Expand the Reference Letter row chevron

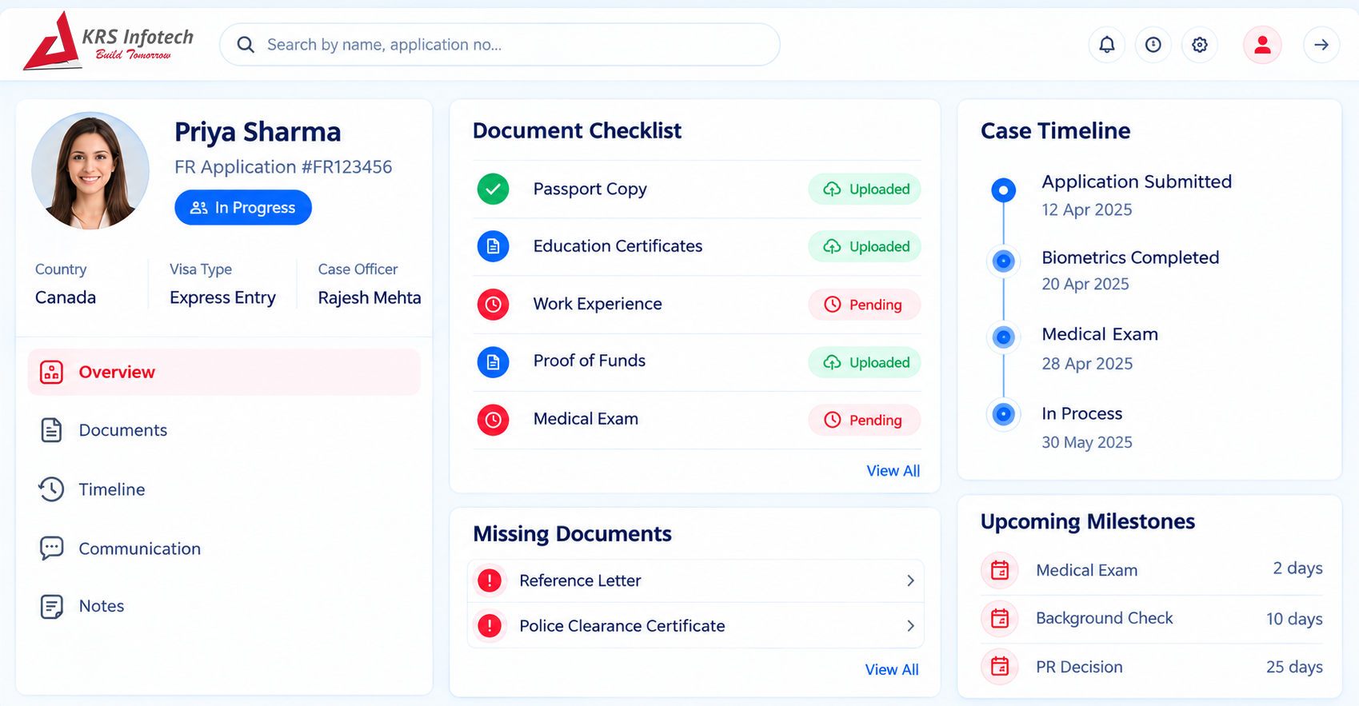910,580
